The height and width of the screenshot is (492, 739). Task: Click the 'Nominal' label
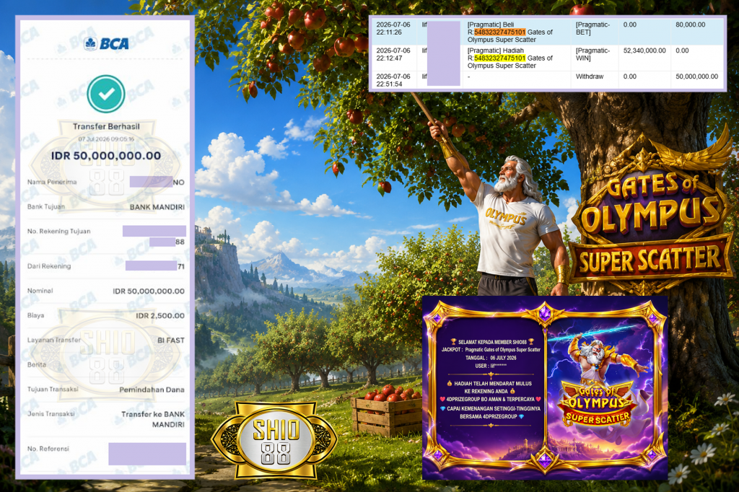[40, 291]
